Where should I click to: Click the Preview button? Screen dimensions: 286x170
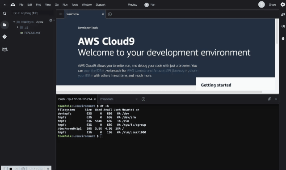click(x=132, y=5)
